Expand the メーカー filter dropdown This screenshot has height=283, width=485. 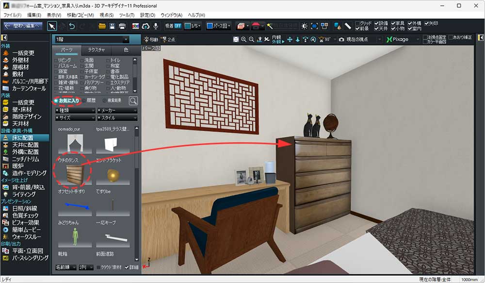pyautogui.click(x=117, y=110)
